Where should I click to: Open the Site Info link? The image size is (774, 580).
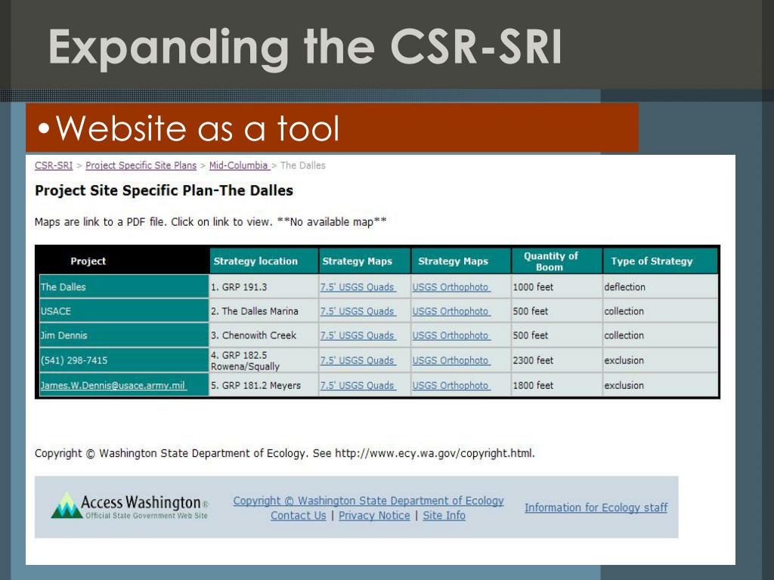(x=444, y=515)
